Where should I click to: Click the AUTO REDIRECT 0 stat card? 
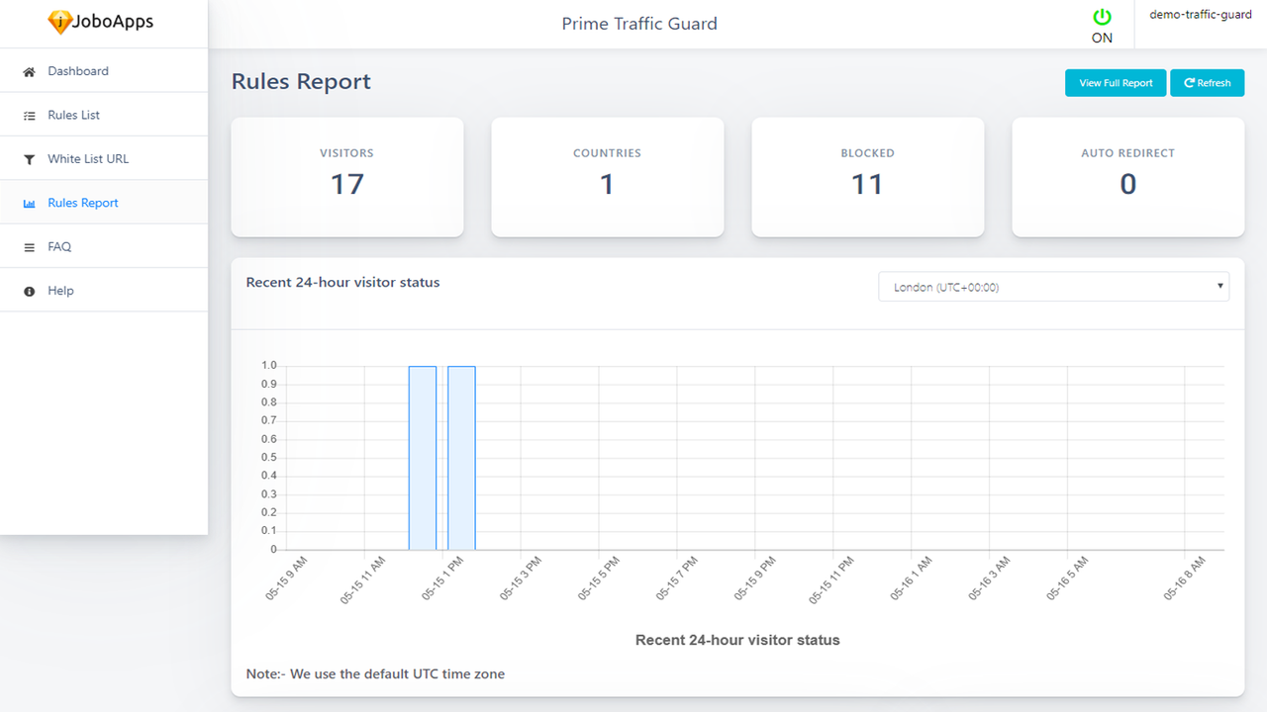click(1127, 177)
